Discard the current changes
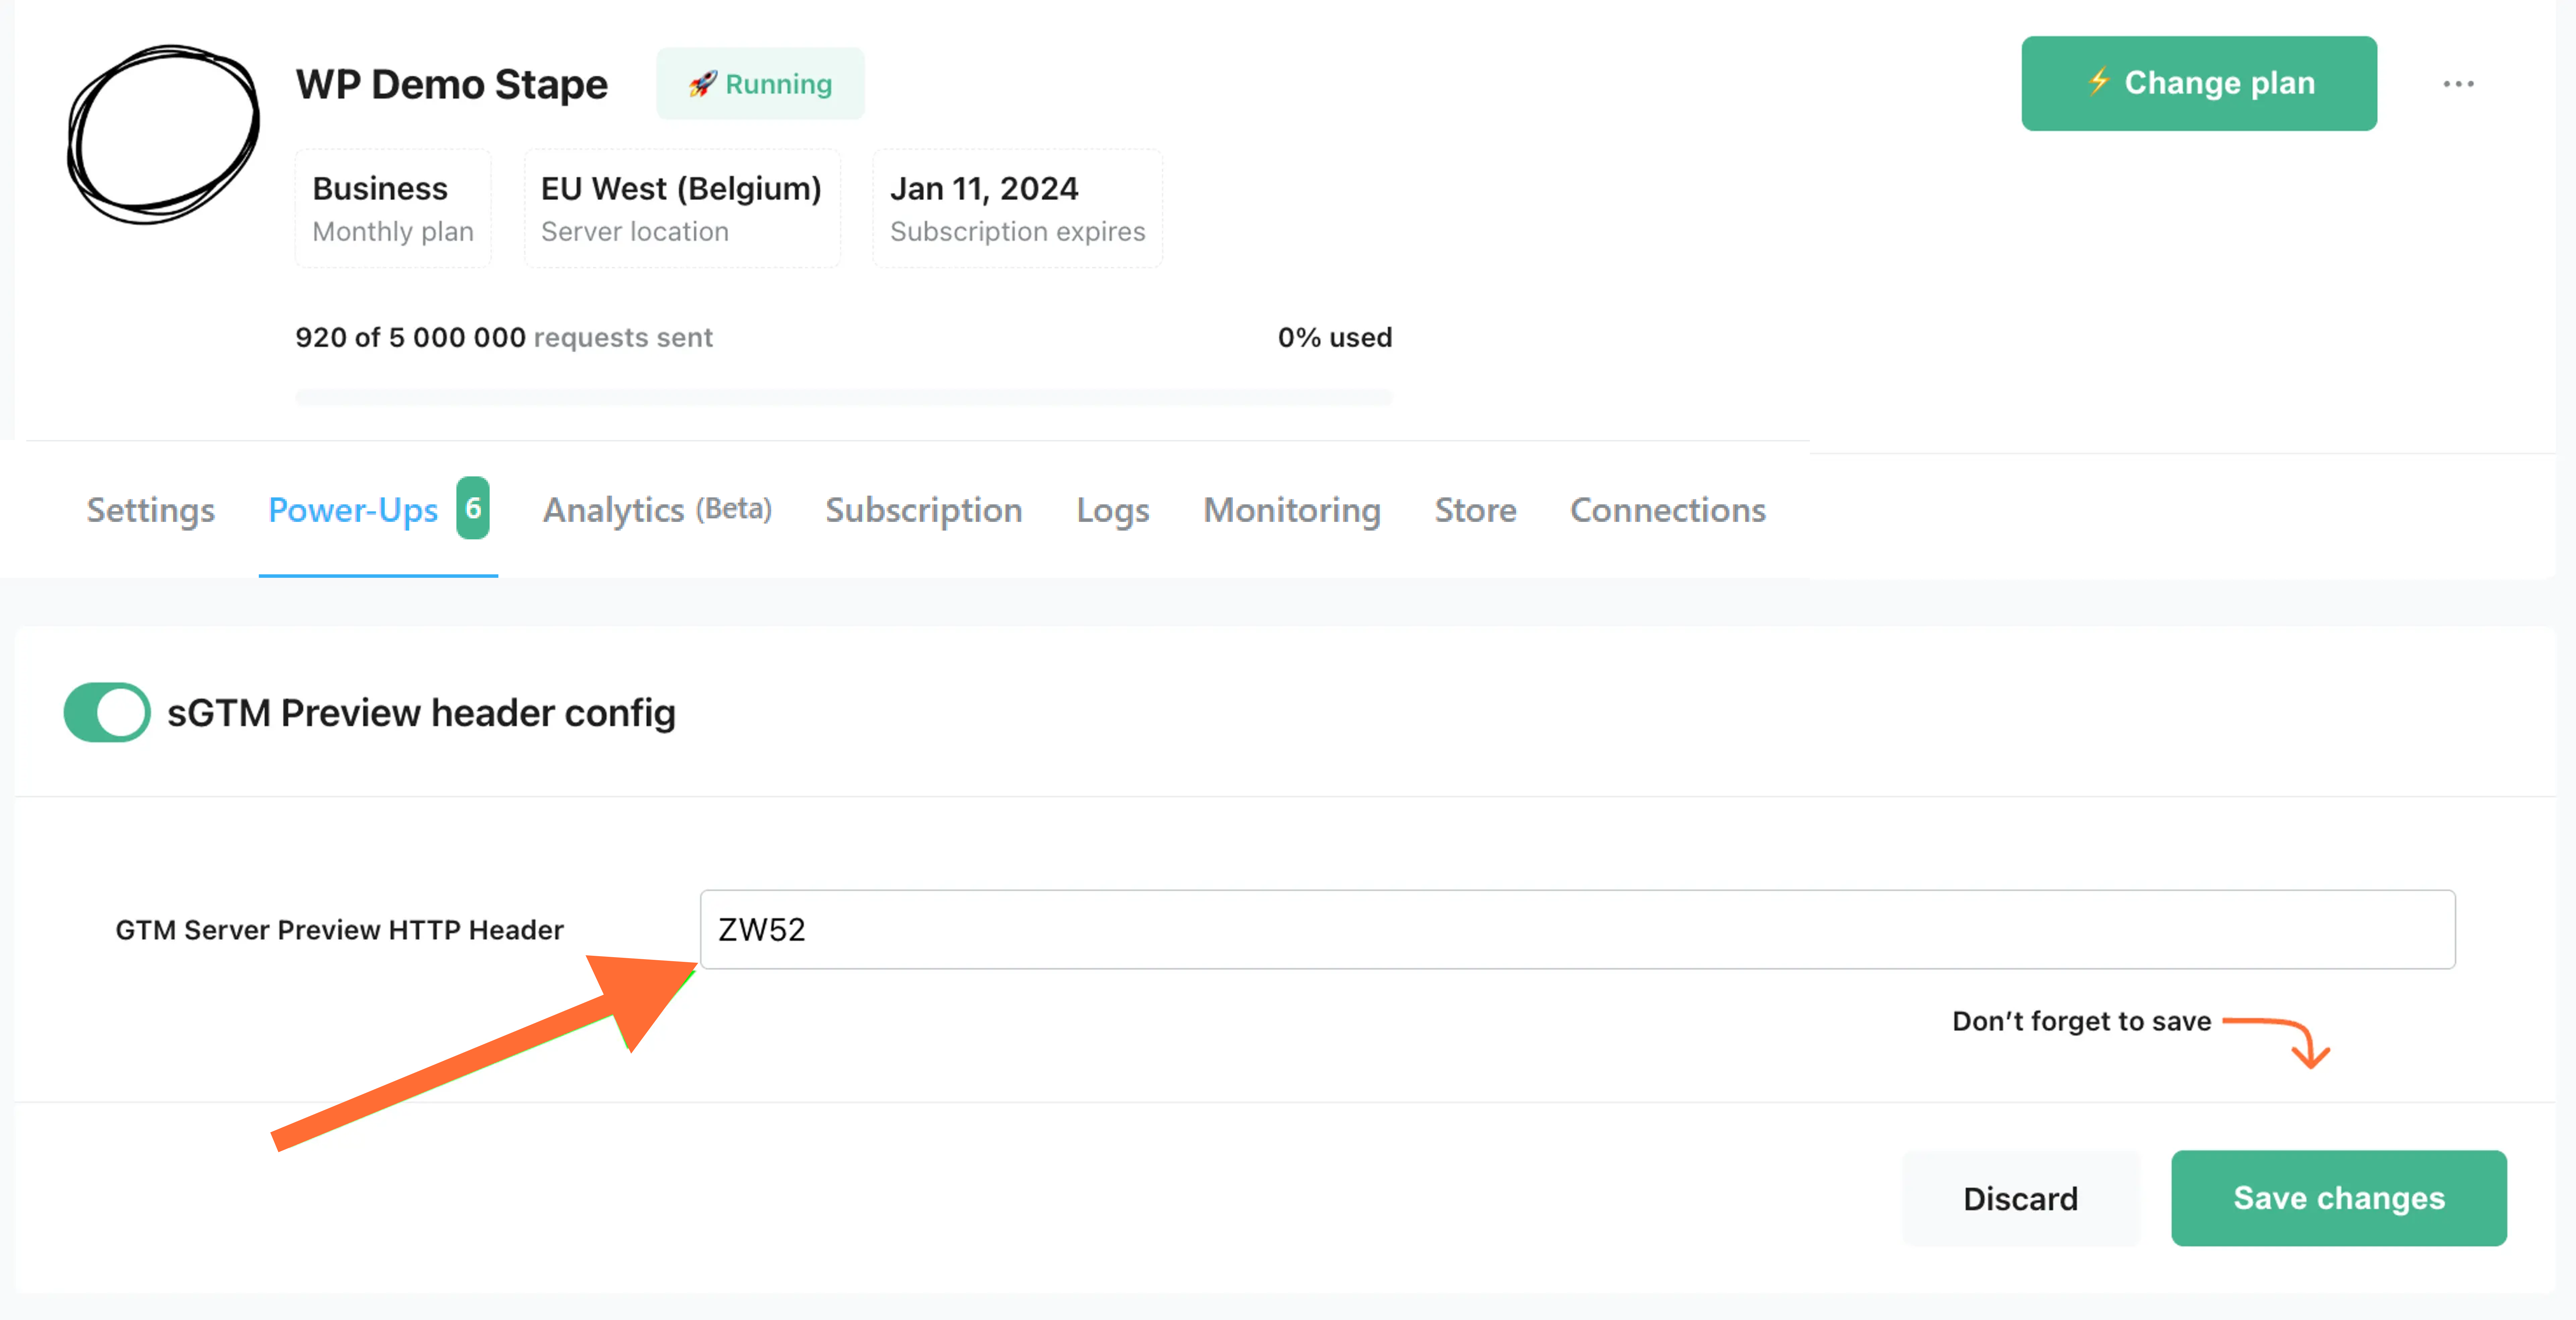 point(2020,1197)
